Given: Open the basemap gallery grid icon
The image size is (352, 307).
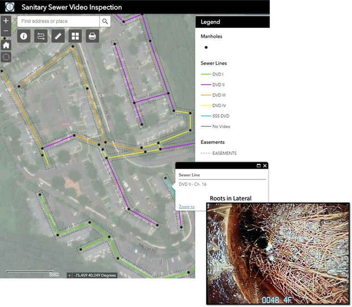Looking at the screenshot, I should [75, 36].
